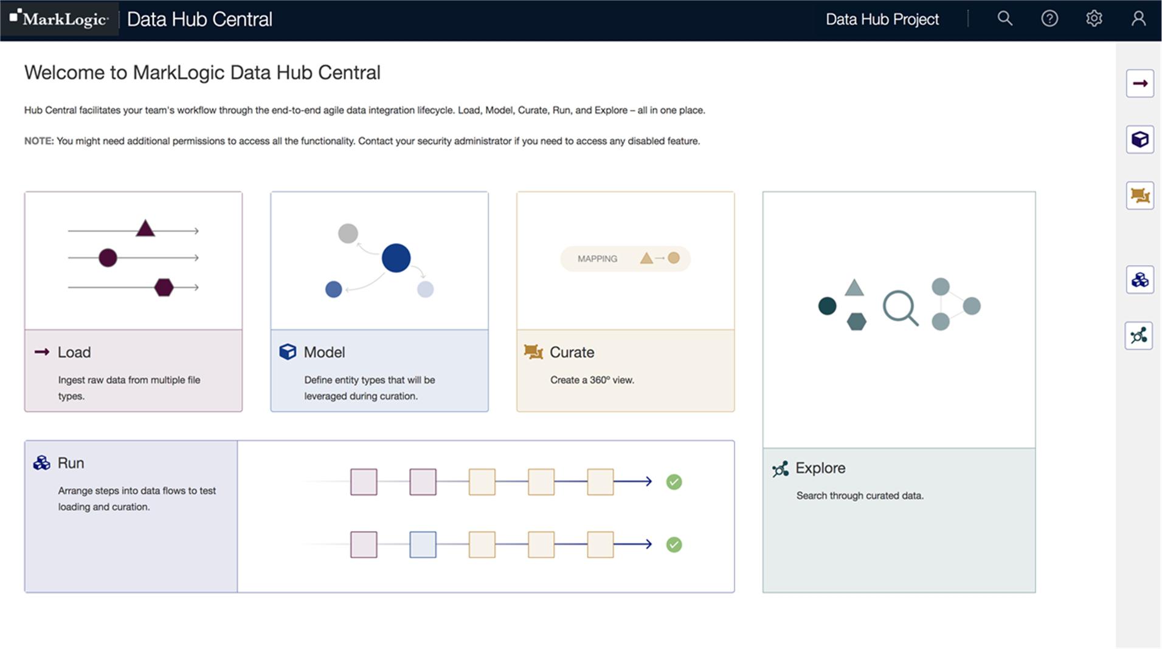
Task: Click the arrow icon on the Load card
Action: coord(41,351)
